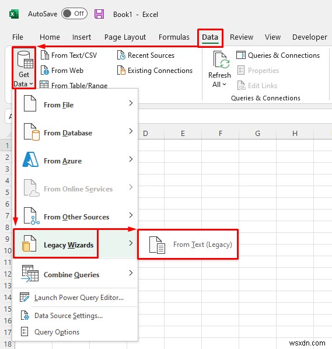Click the Queries & Connections pane icon
332x349 pixels.
[x=241, y=55]
